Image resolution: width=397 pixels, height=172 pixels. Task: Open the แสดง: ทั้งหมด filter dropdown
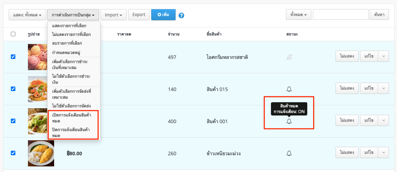click(27, 15)
